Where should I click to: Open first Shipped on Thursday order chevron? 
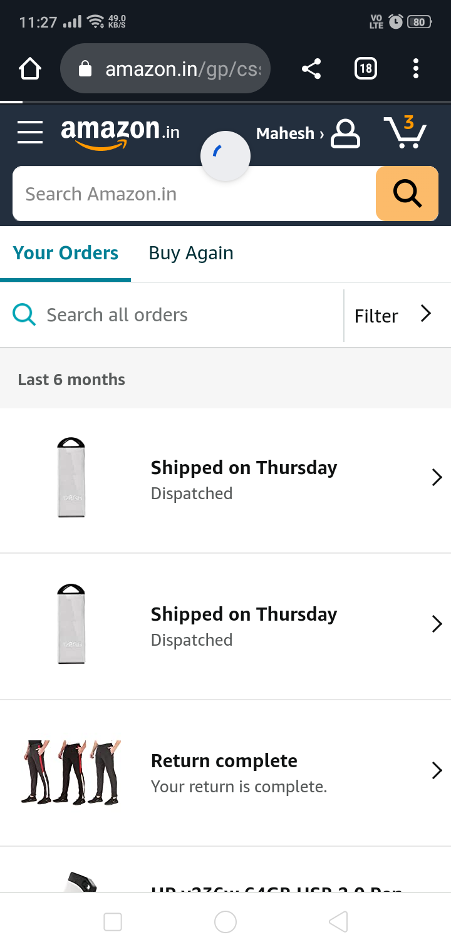(437, 478)
